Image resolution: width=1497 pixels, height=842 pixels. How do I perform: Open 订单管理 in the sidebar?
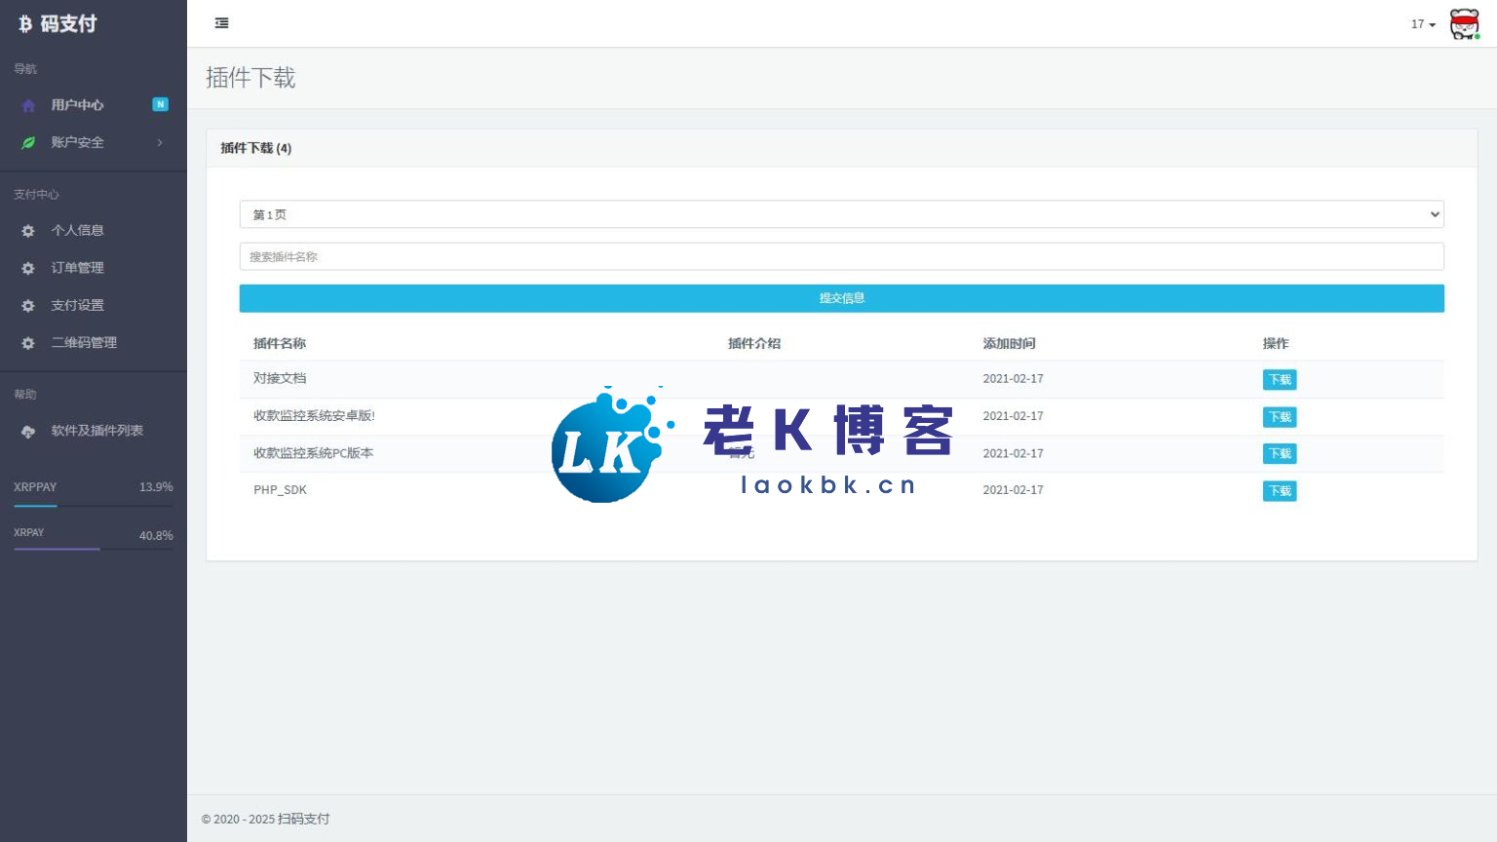tap(78, 268)
